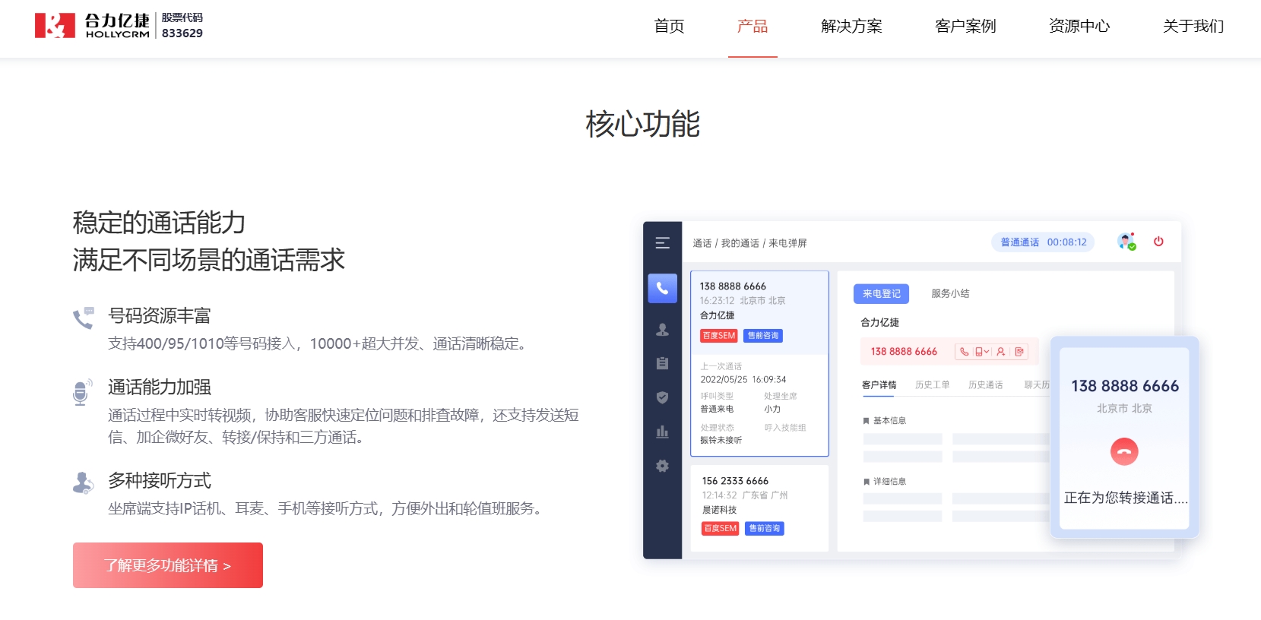Expand the mobile device dropdown icon

tap(982, 352)
